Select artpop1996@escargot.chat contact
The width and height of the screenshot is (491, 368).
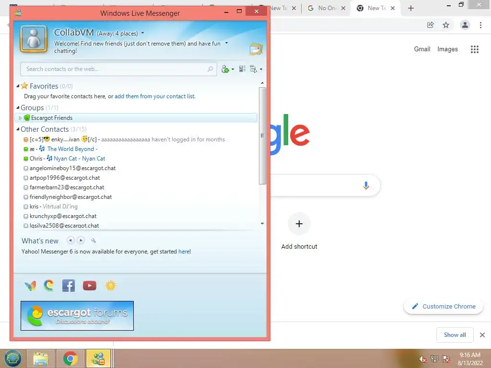pyautogui.click(x=136, y=178)
